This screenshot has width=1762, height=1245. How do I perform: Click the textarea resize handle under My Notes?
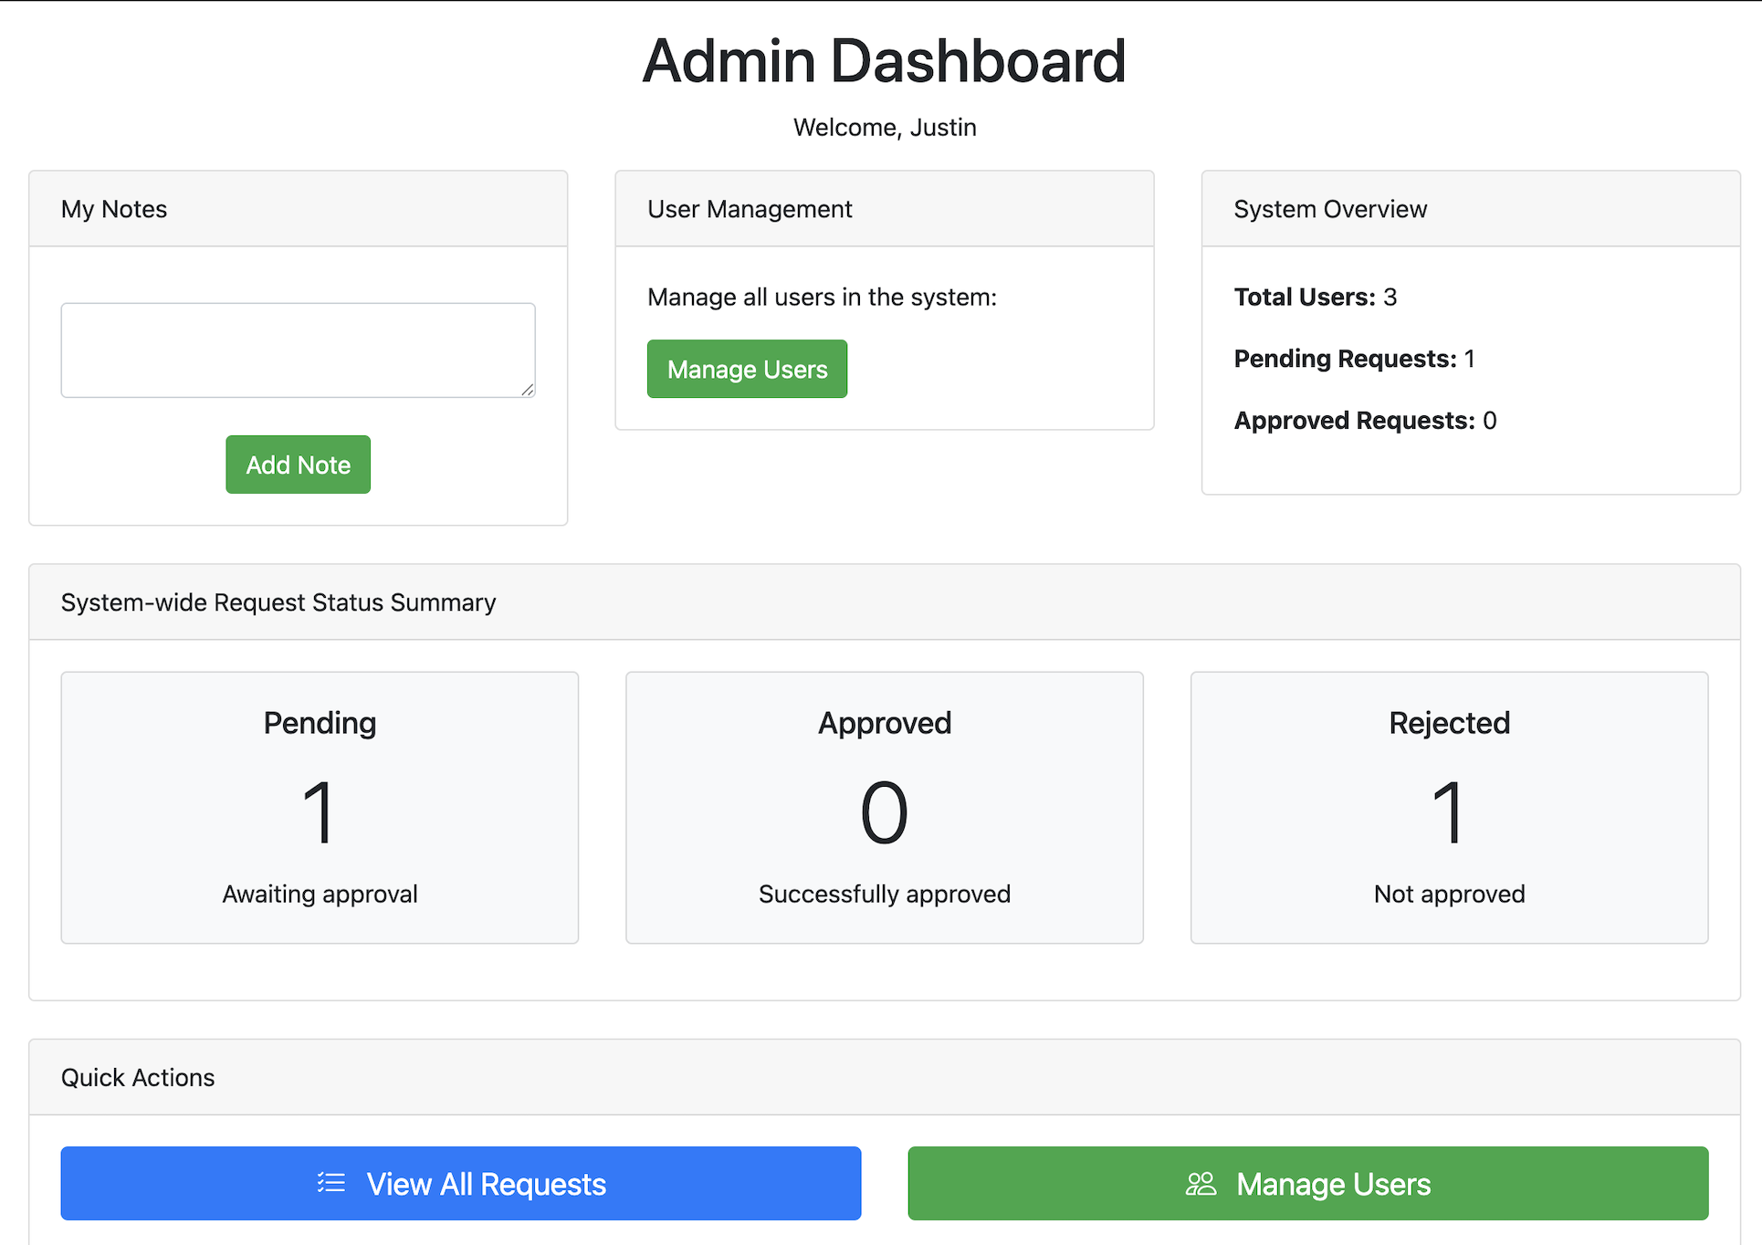[528, 391]
